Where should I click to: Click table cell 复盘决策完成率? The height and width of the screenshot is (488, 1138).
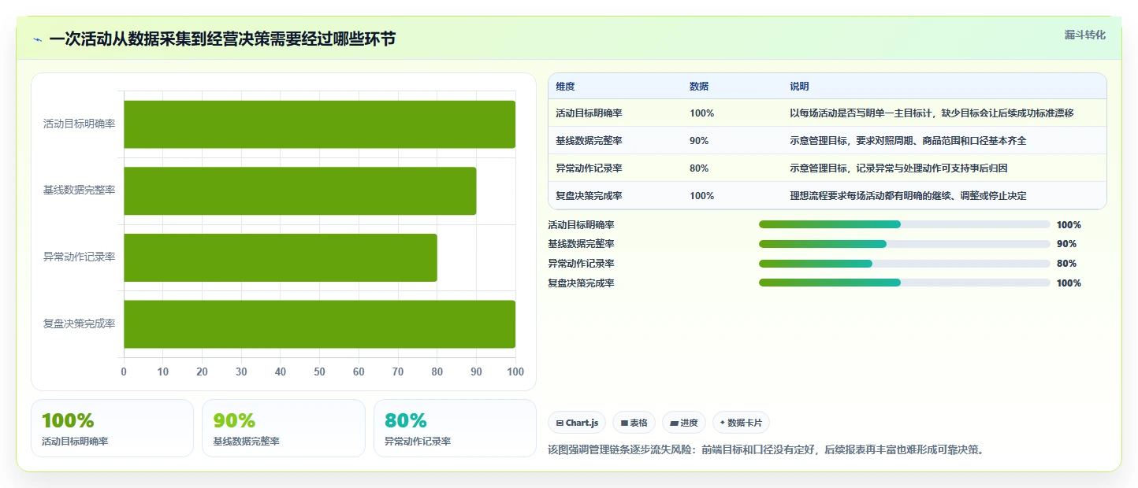coord(589,196)
